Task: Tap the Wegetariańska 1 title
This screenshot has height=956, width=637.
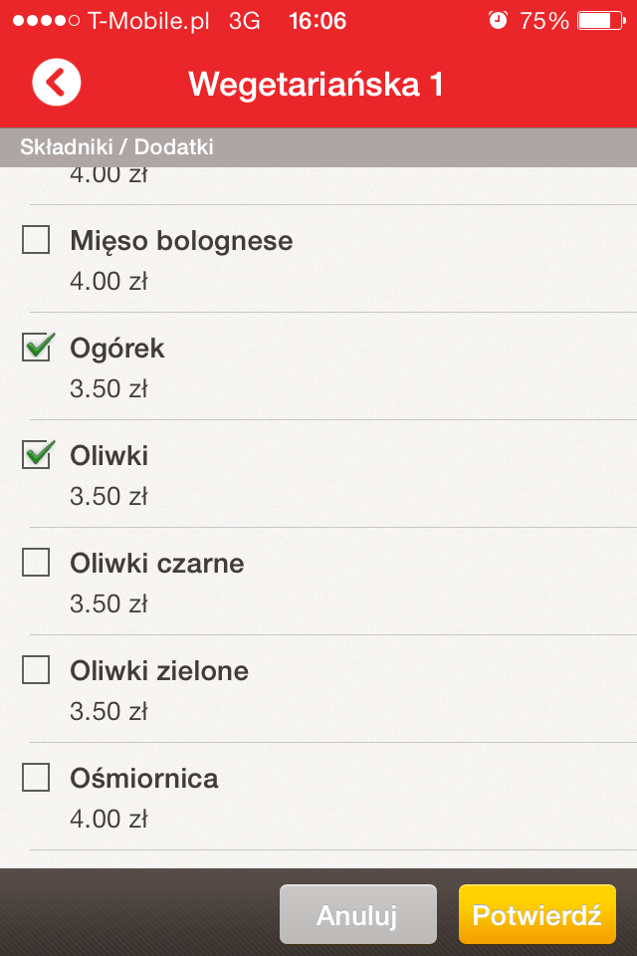Action: (316, 84)
